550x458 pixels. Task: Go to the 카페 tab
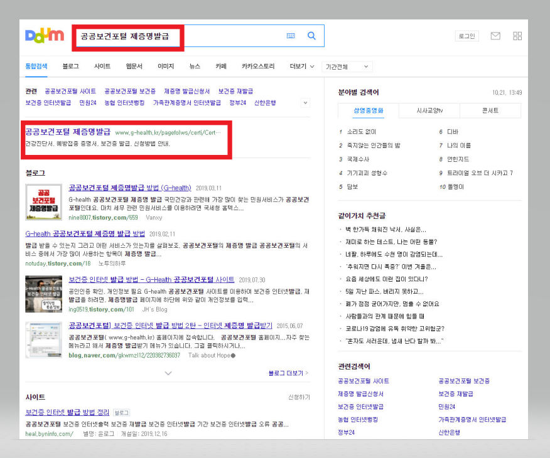(221, 67)
